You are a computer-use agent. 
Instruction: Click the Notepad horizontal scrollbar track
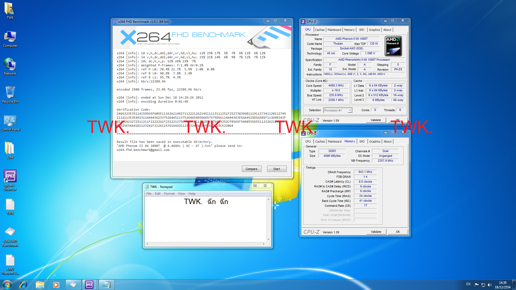click(206, 244)
